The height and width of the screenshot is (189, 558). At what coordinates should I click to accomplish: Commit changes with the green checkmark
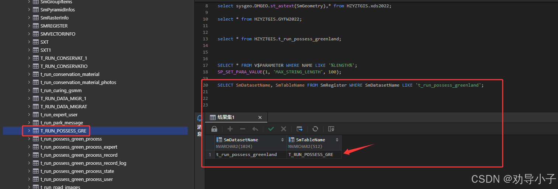(271, 129)
